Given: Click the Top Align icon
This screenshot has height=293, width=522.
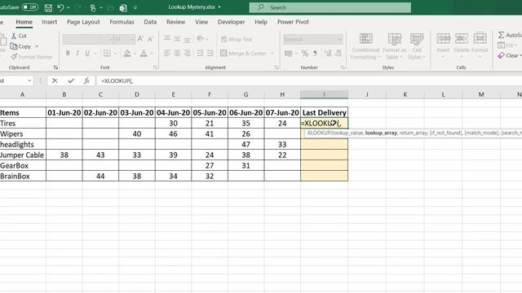Looking at the screenshot, I should coord(167,39).
